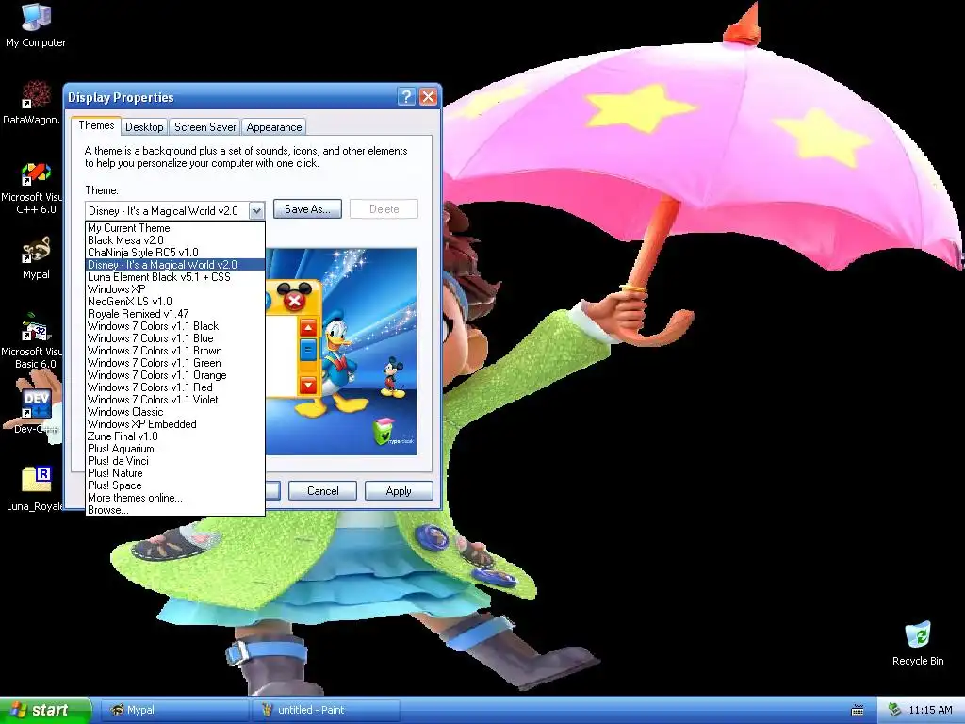This screenshot has width=965, height=724.
Task: Choose the Windows XP theme entry
Action: point(174,289)
